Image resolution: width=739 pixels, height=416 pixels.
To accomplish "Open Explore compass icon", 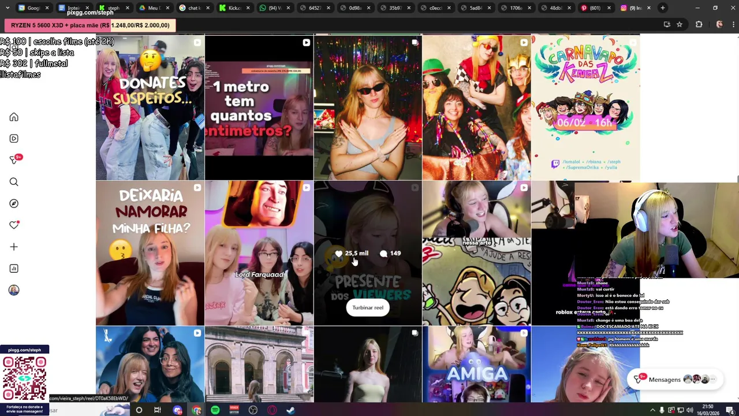I will coord(14,203).
